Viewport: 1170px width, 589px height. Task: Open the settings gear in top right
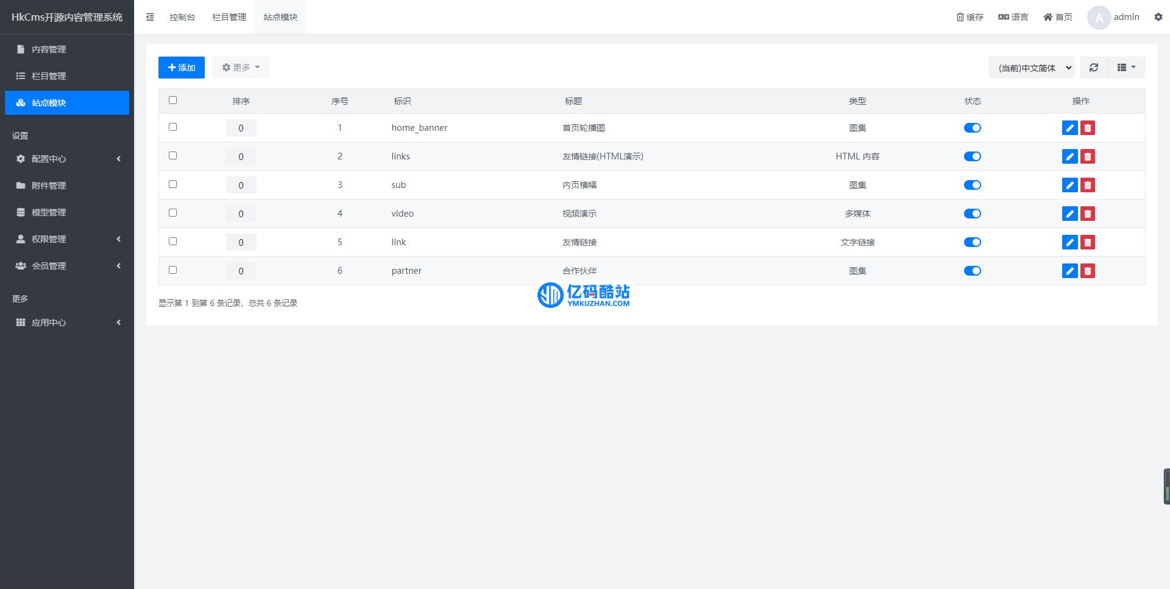tap(1158, 17)
